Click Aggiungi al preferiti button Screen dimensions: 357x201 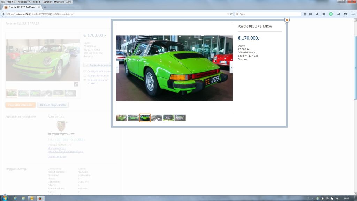tap(97, 65)
